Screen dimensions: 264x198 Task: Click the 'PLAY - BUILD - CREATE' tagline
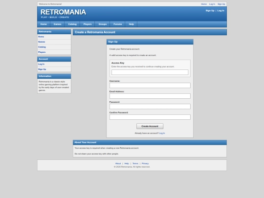tap(55, 17)
